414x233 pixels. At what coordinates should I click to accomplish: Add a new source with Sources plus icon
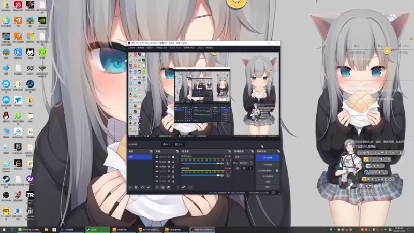(157, 187)
